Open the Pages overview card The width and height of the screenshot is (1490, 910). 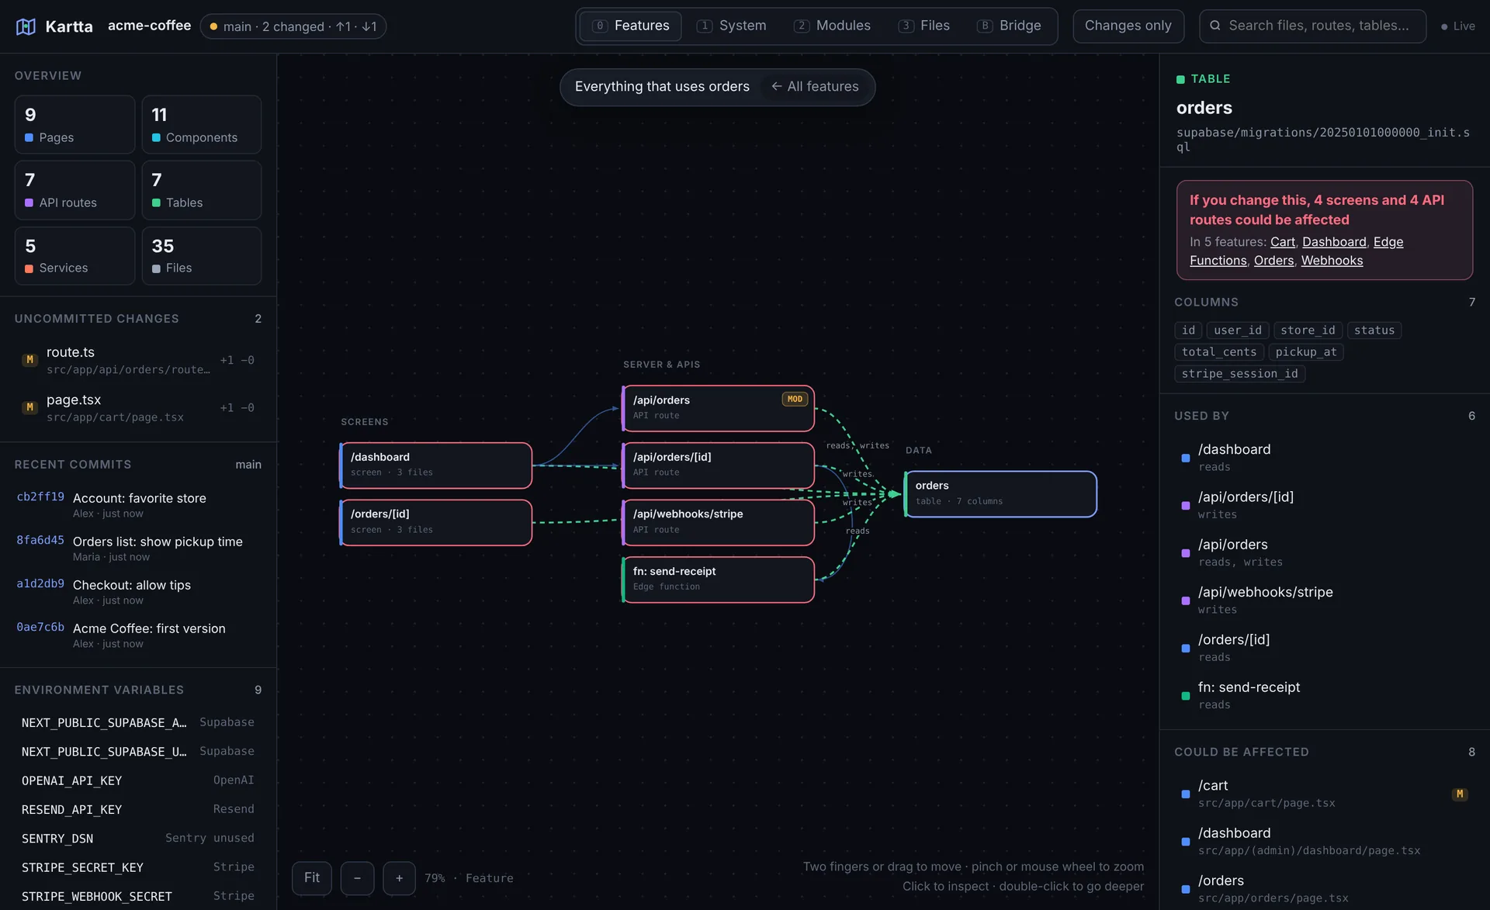[74, 125]
